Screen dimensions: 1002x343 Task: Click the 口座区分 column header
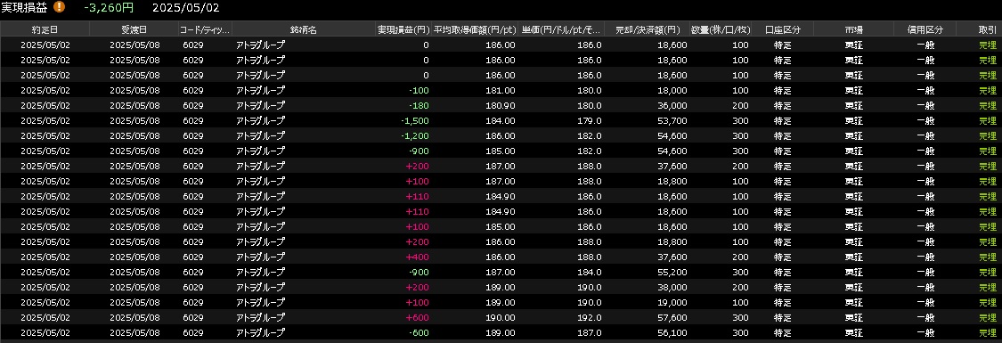(783, 29)
